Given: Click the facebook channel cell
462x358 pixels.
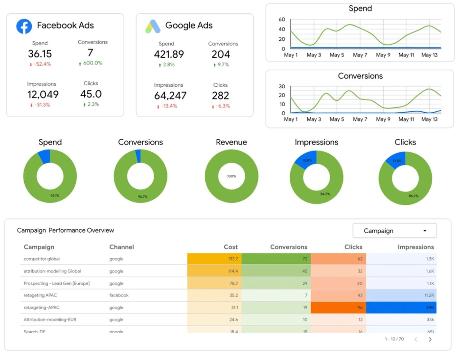Looking at the screenshot, I should pyautogui.click(x=119, y=295).
